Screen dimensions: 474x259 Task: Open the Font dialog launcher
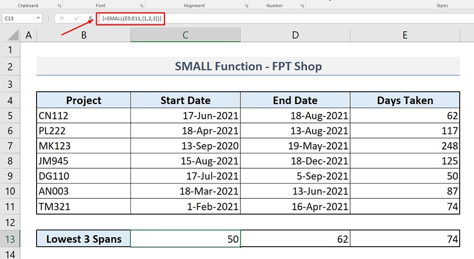coord(142,6)
